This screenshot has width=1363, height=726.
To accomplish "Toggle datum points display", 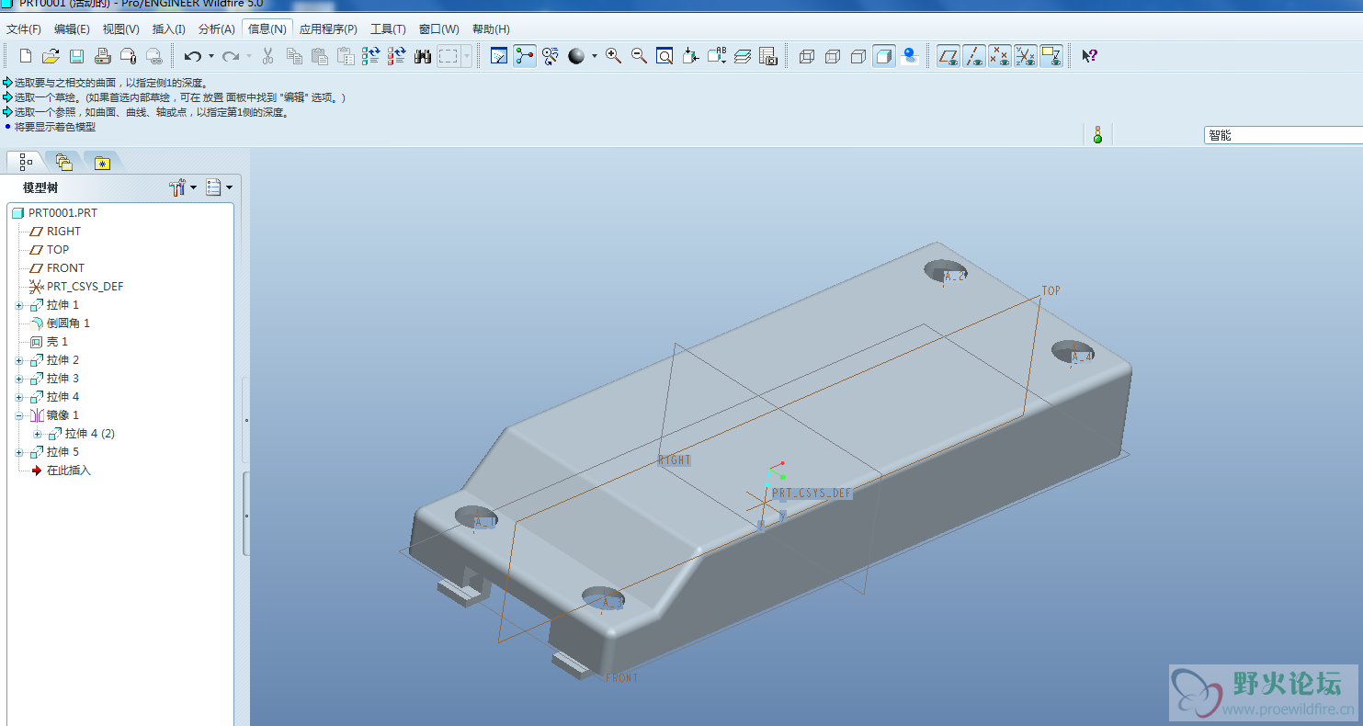I will [1000, 56].
